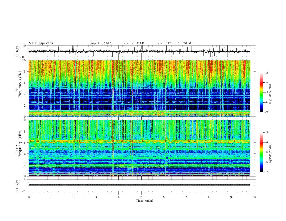Viewport: 286px width, 221px height.
Task: Click the 'VLF Spectra' title text
Action: [41, 43]
